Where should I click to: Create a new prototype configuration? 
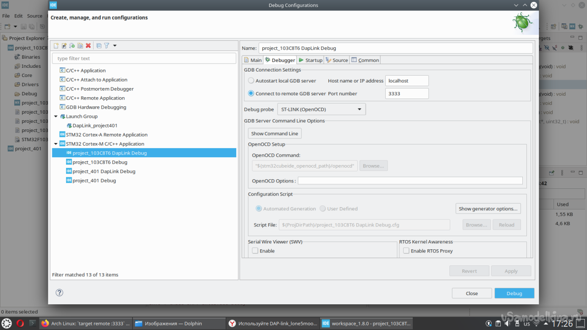coord(64,46)
